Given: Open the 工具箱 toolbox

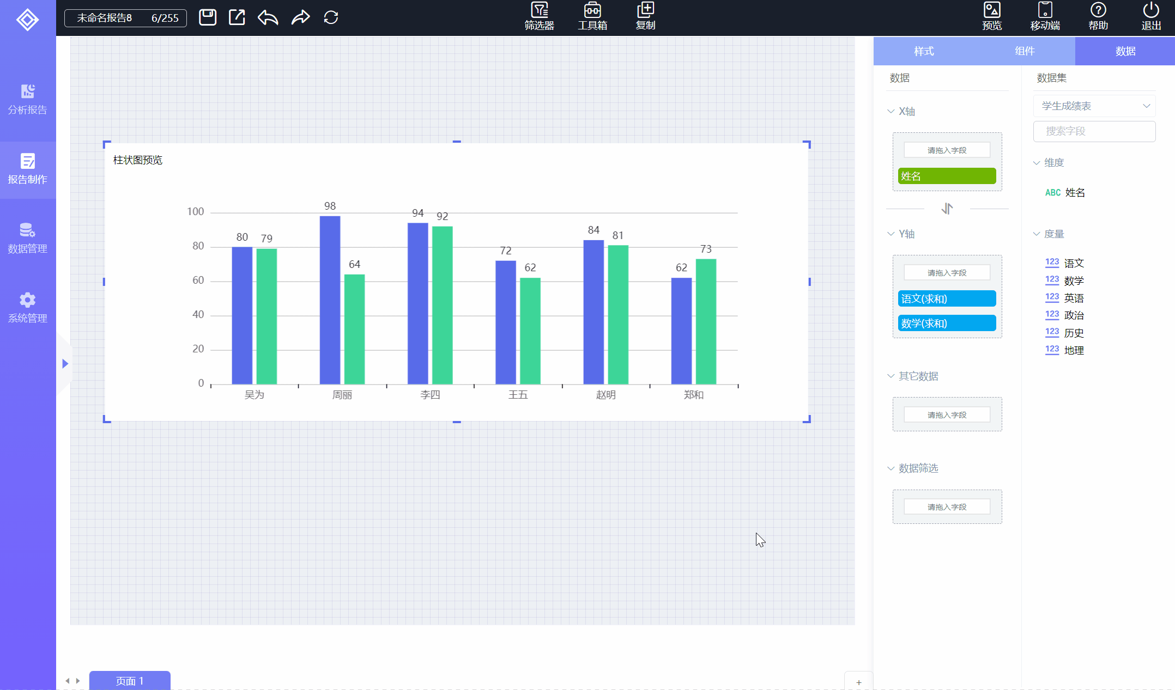Looking at the screenshot, I should [592, 16].
